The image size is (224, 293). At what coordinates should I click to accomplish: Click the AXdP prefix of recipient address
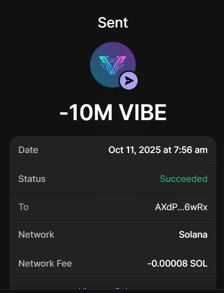tap(165, 207)
